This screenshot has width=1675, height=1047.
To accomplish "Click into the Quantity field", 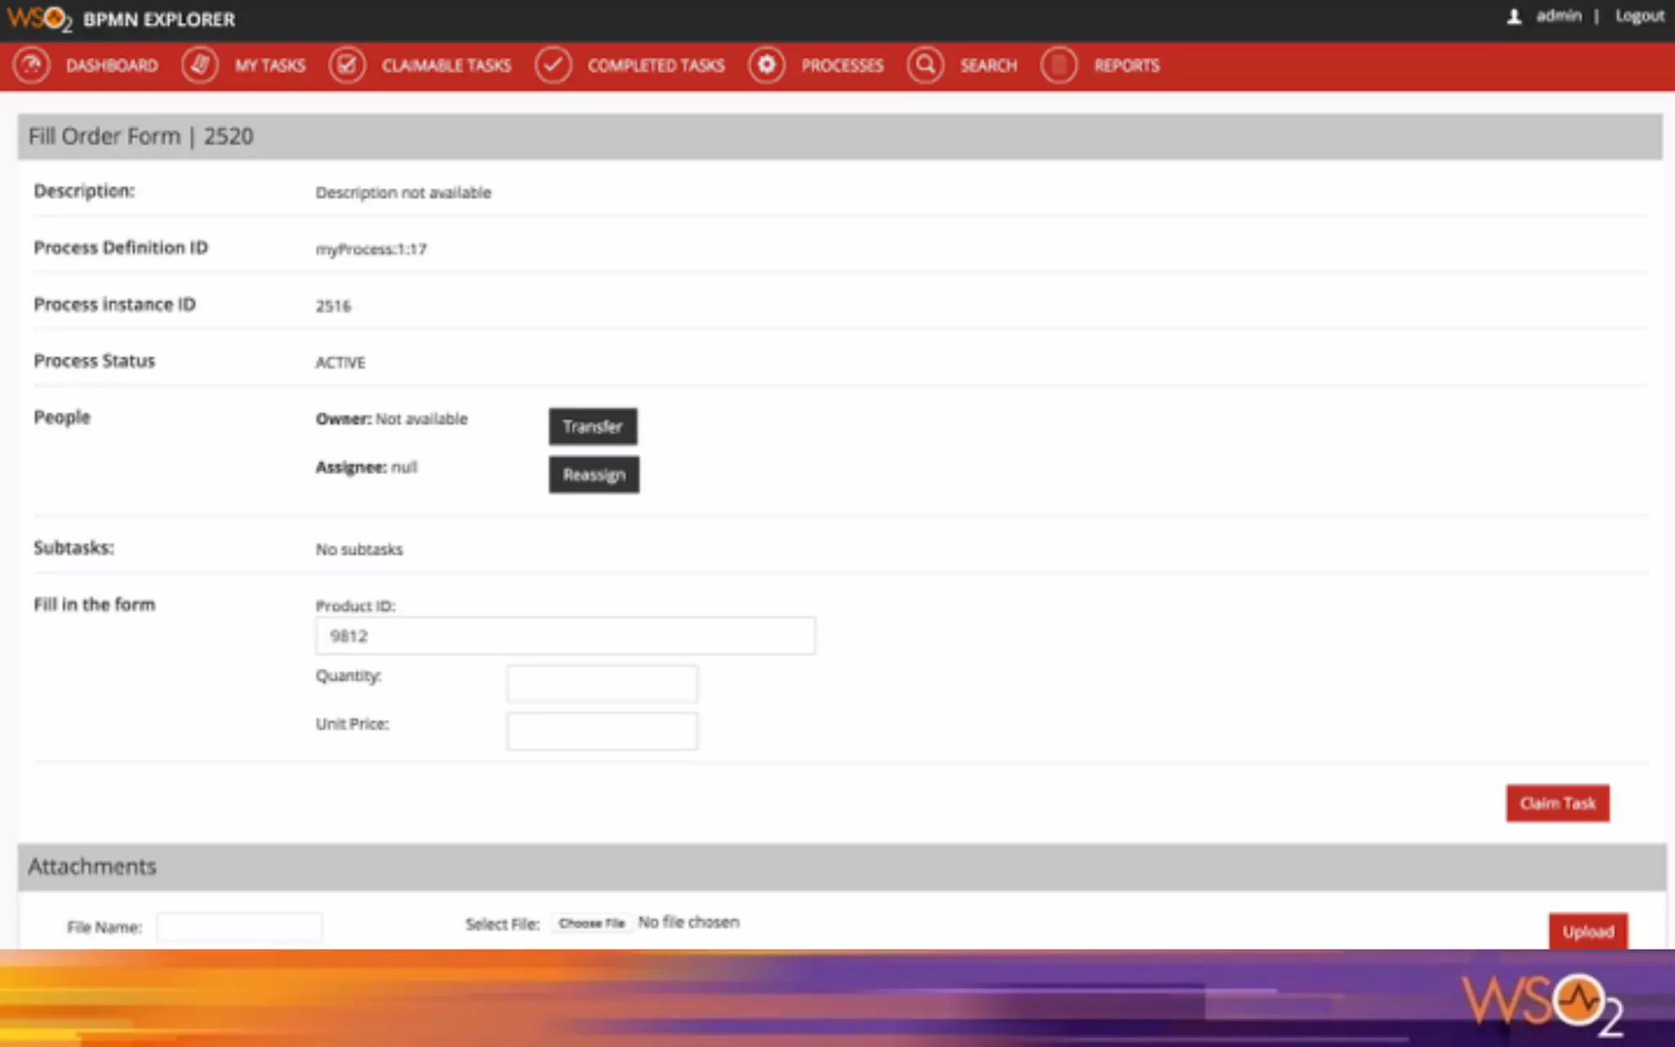I will point(602,683).
